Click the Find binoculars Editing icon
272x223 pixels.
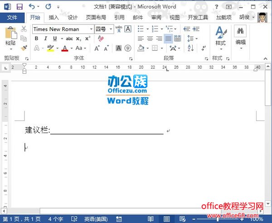click(240, 31)
